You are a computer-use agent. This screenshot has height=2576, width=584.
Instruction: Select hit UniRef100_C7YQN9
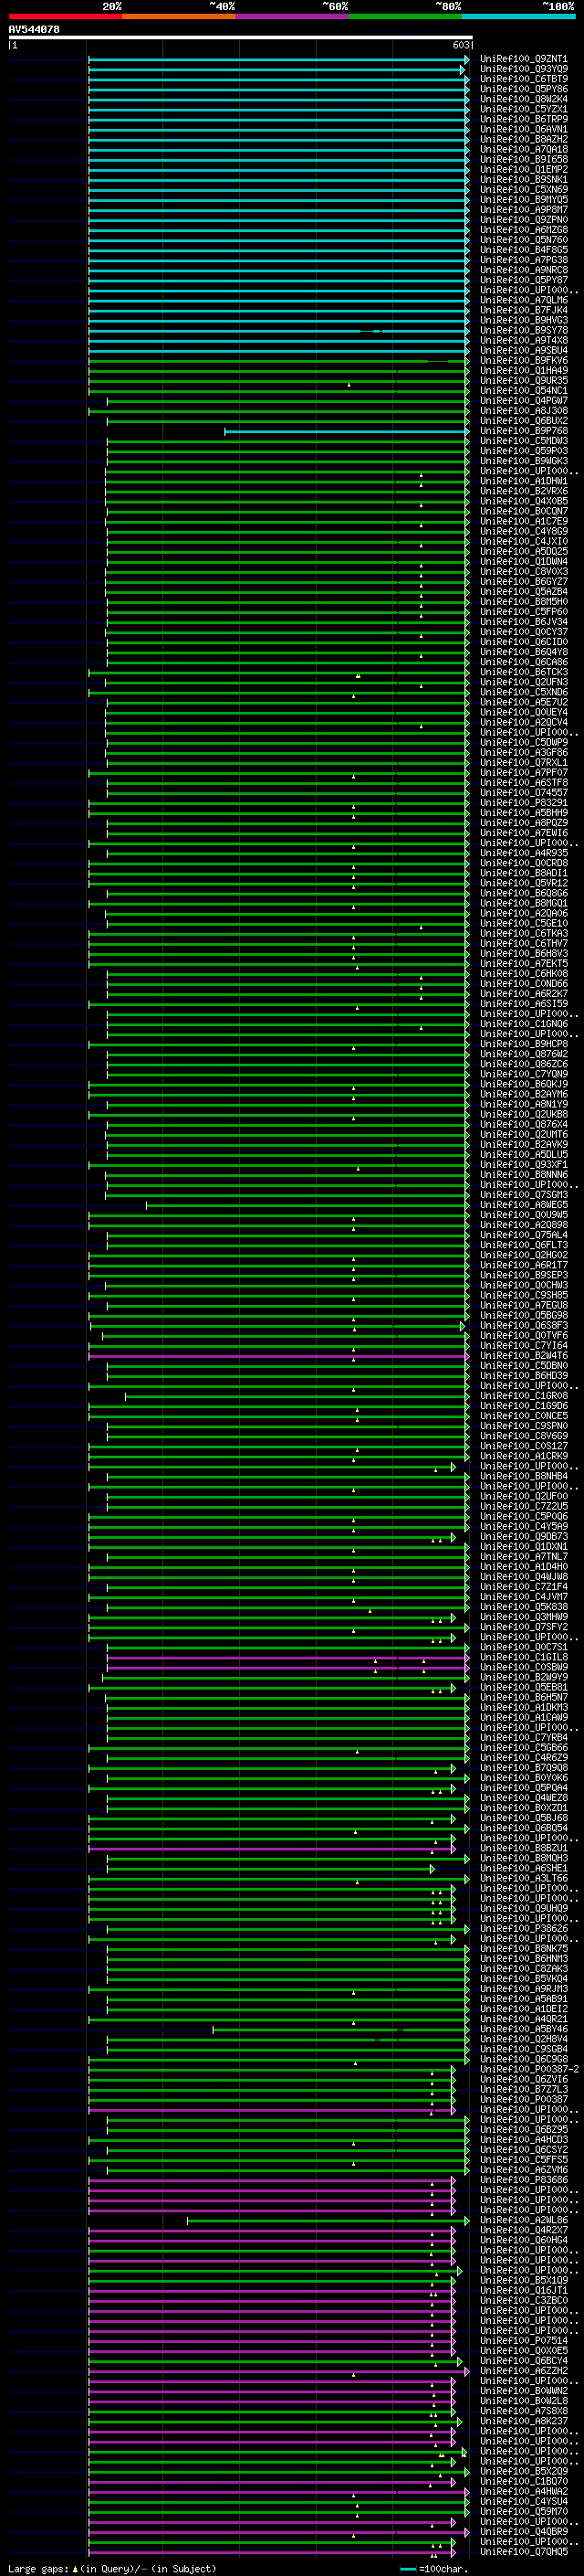[523, 1074]
